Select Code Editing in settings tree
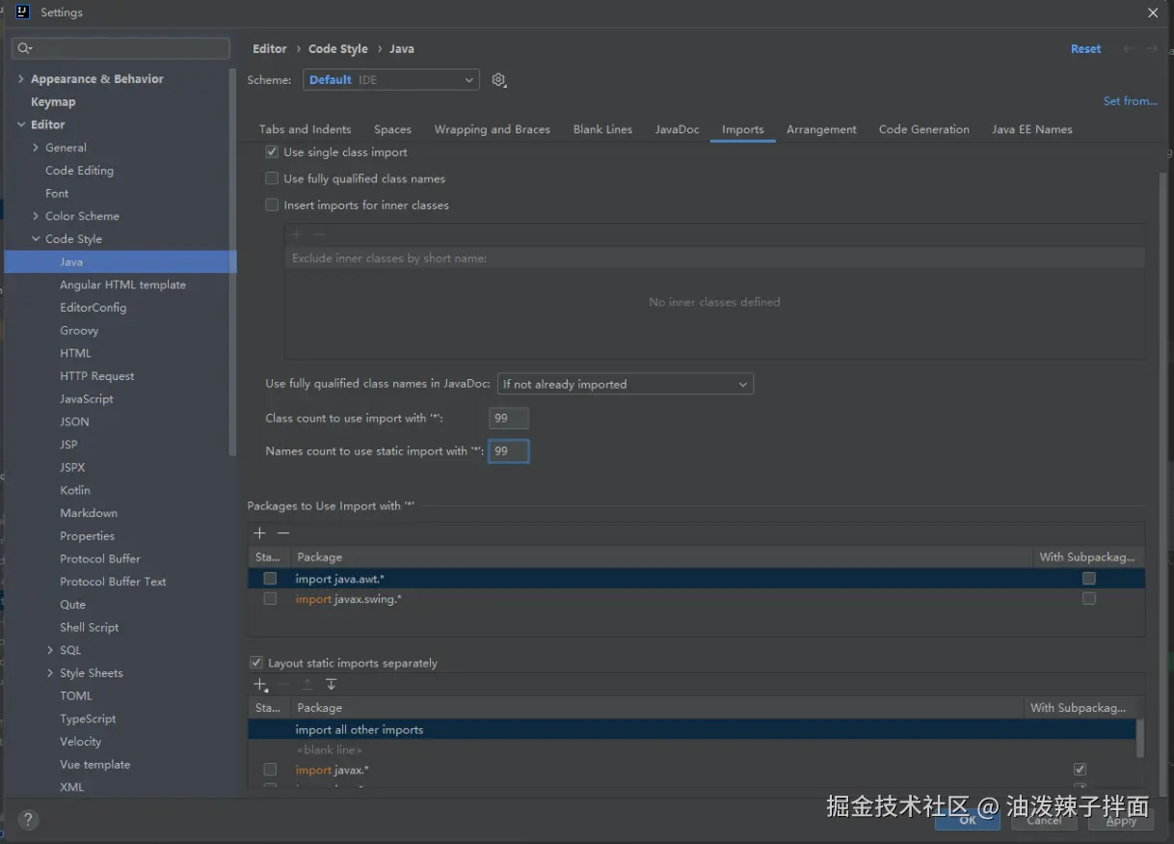This screenshot has width=1174, height=844. click(79, 171)
